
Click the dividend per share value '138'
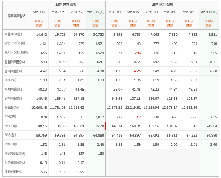[x=101, y=153]
